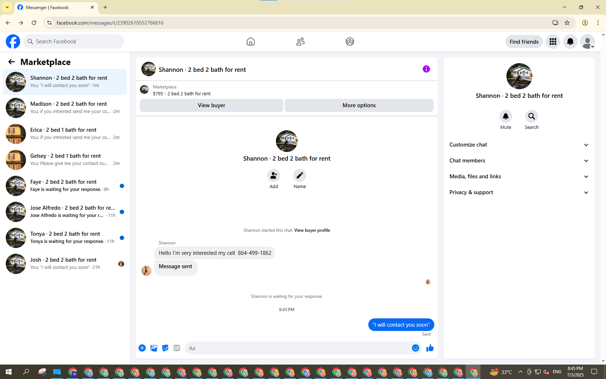Open Windows taskbar search icon
Screen dimensions: 606x379
pos(26,372)
